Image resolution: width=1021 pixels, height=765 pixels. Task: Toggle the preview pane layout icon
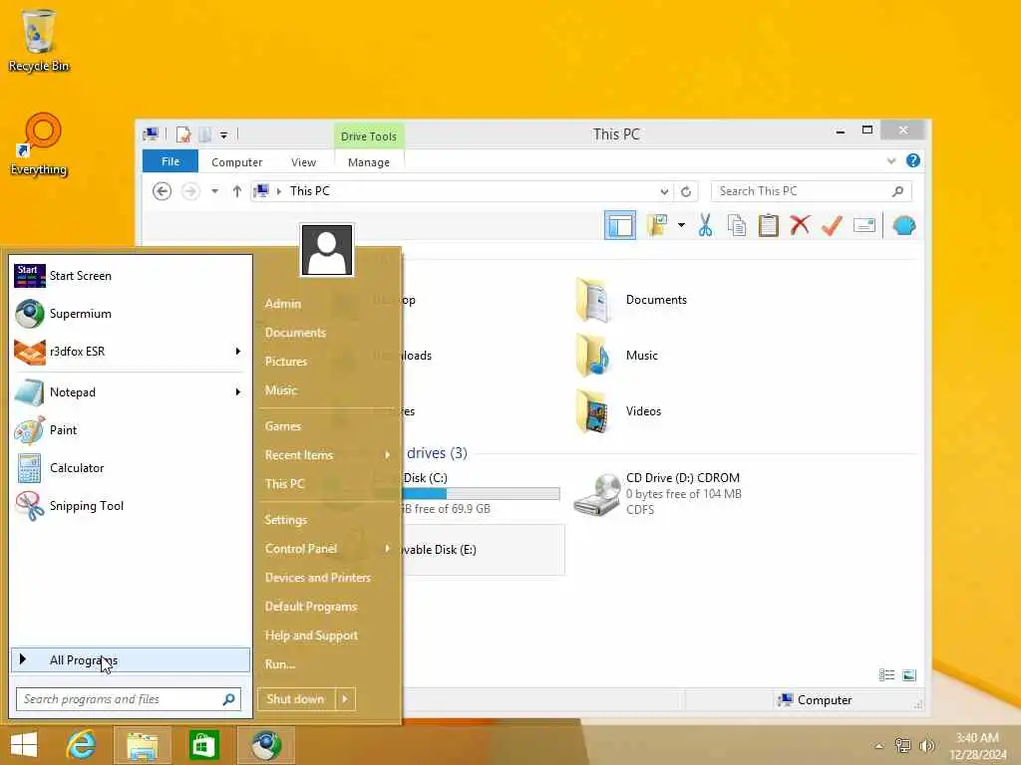620,226
